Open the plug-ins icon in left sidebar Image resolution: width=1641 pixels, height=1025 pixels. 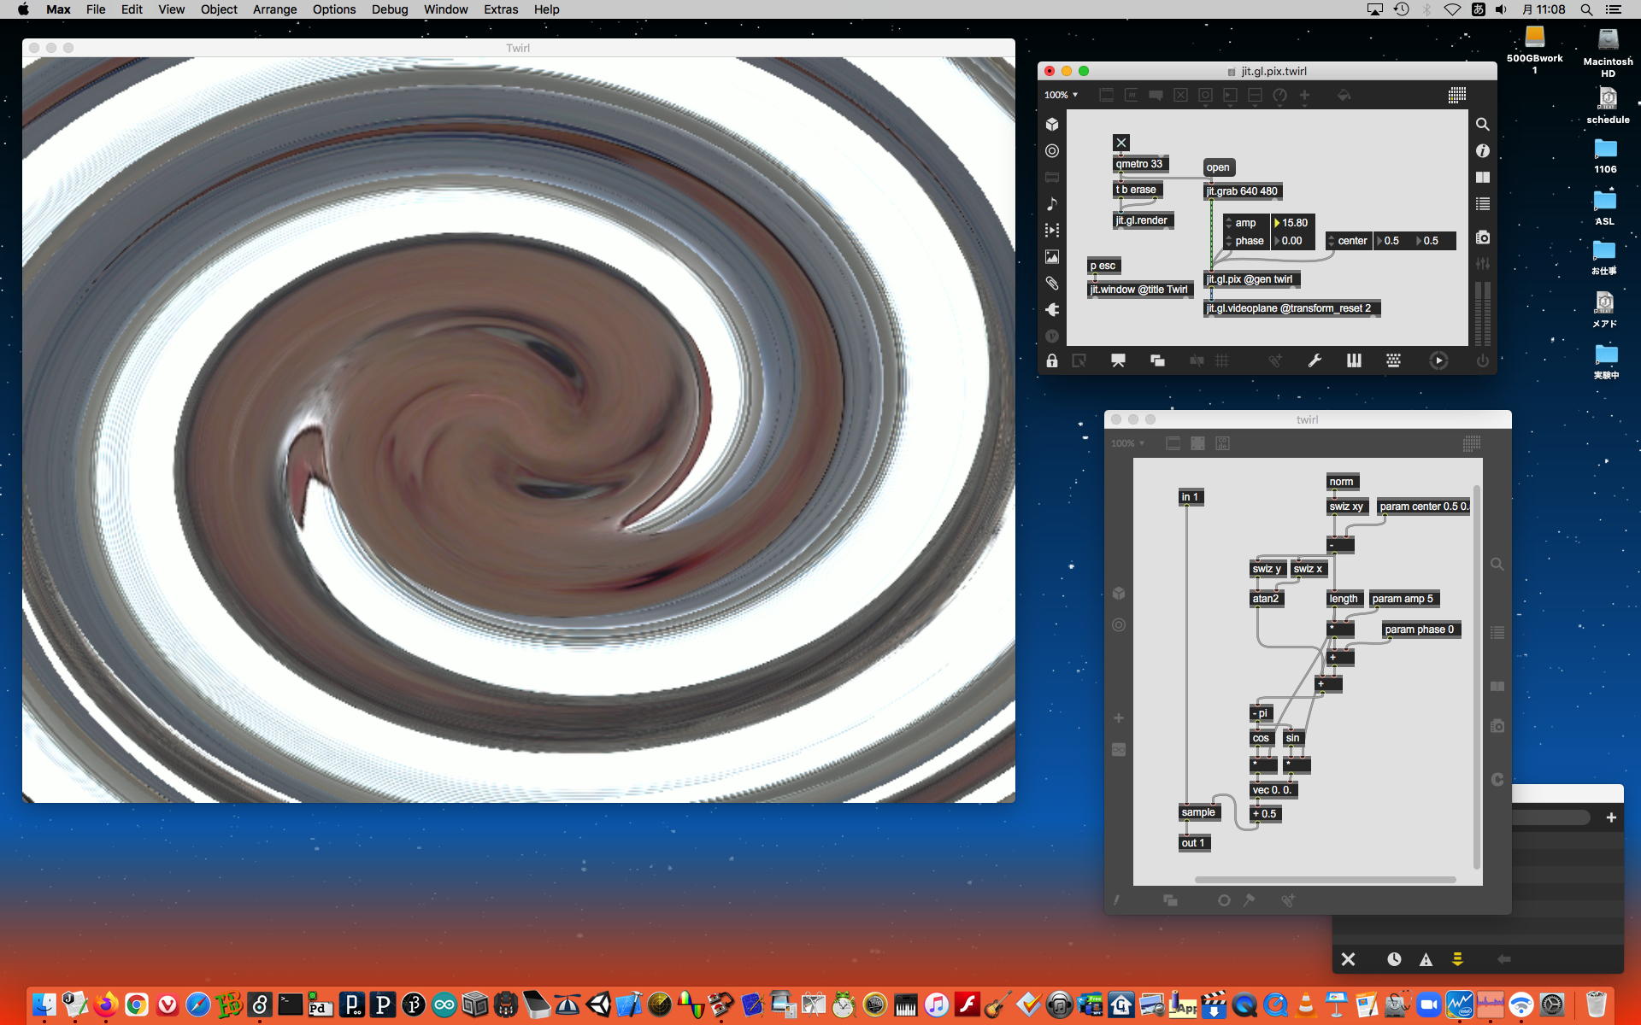1052,309
